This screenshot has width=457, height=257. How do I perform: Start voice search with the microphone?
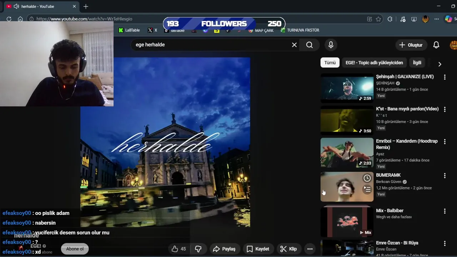click(331, 45)
